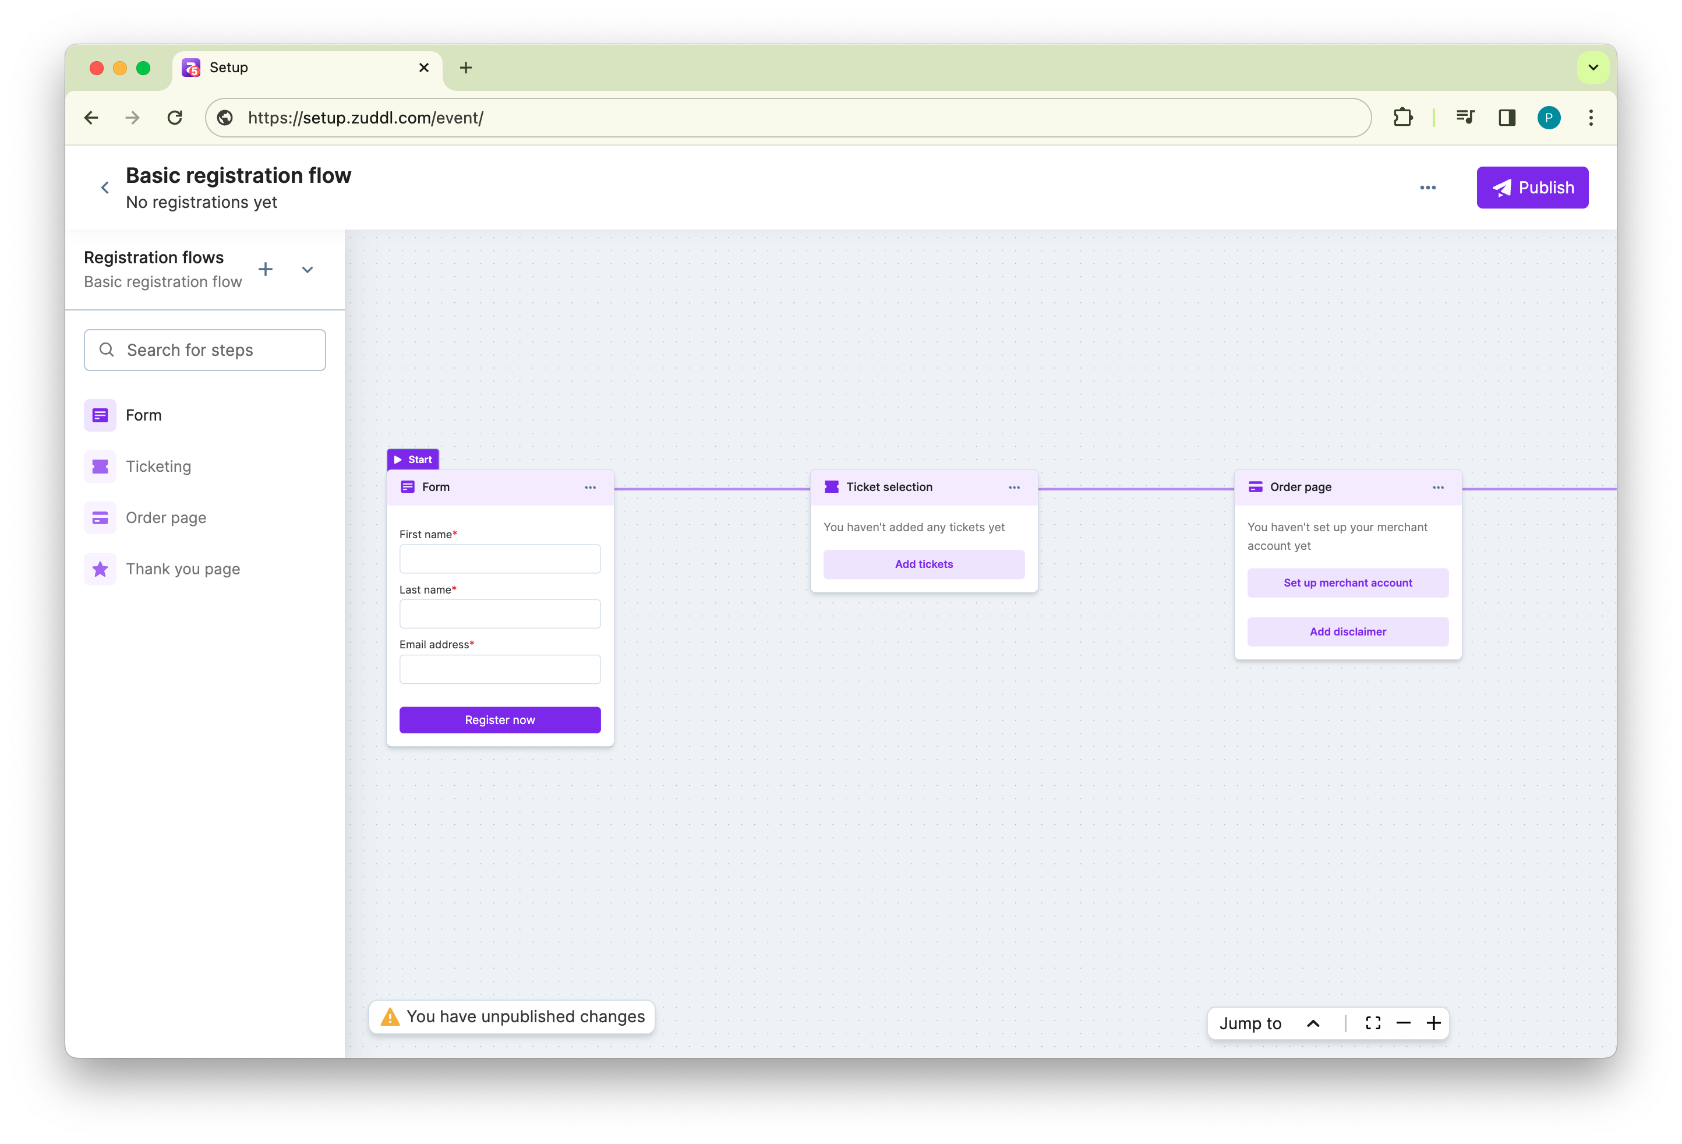
Task: Click the Search for steps field
Action: (x=205, y=351)
